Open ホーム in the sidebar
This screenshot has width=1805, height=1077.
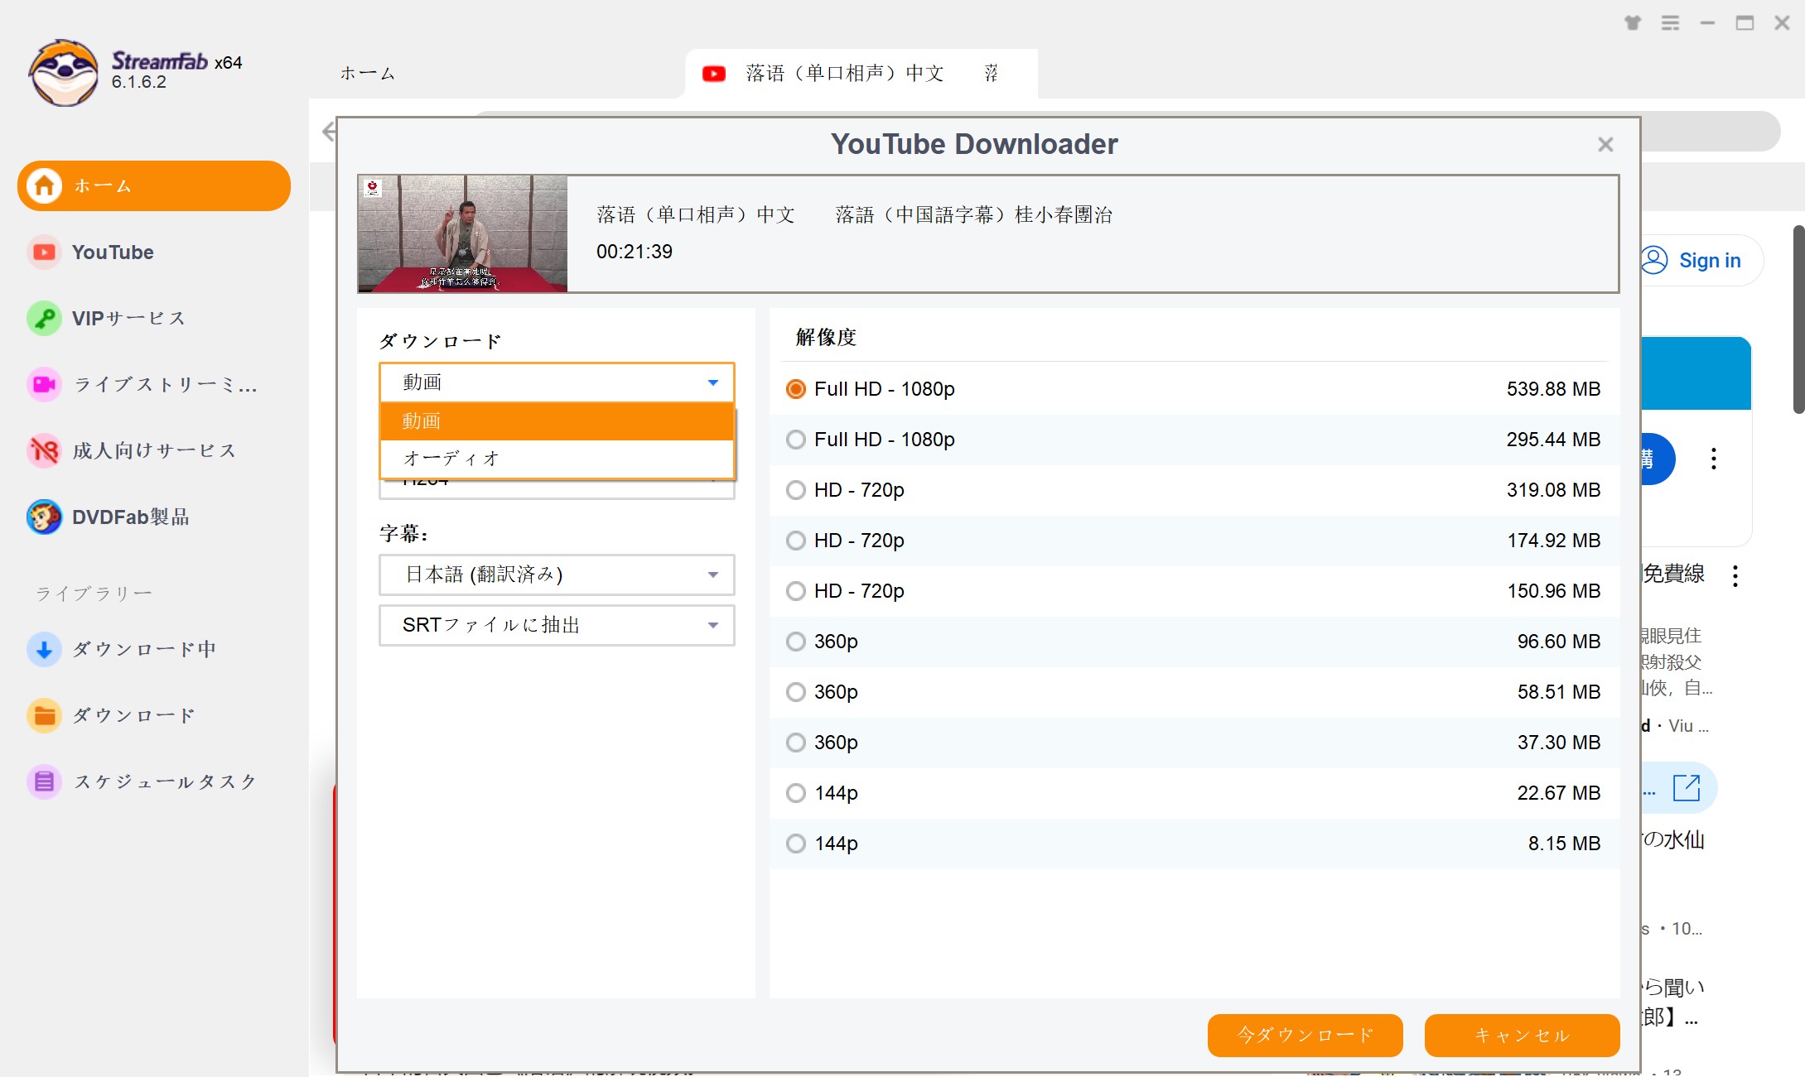point(154,185)
